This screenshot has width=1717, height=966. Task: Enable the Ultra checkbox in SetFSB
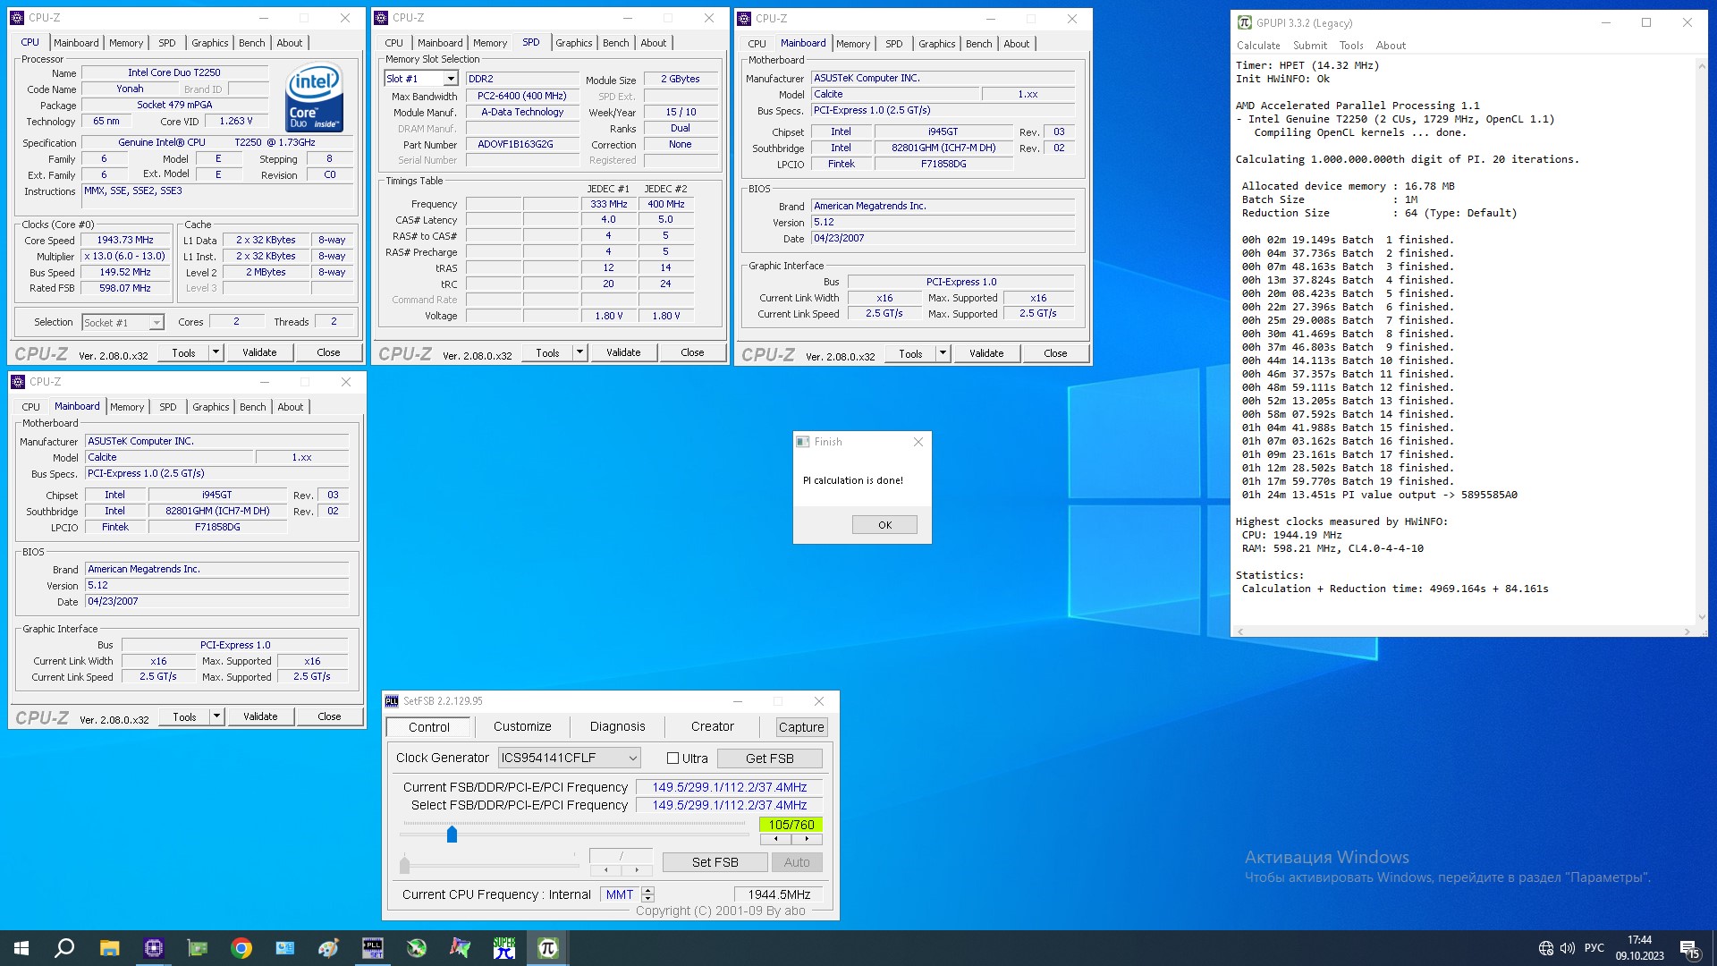tap(673, 758)
